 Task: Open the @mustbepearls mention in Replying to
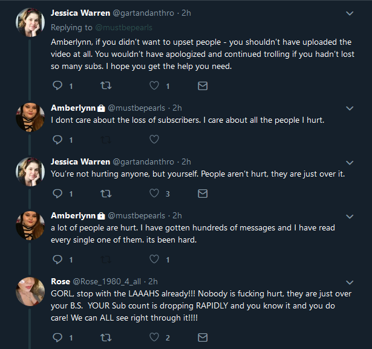pos(123,28)
